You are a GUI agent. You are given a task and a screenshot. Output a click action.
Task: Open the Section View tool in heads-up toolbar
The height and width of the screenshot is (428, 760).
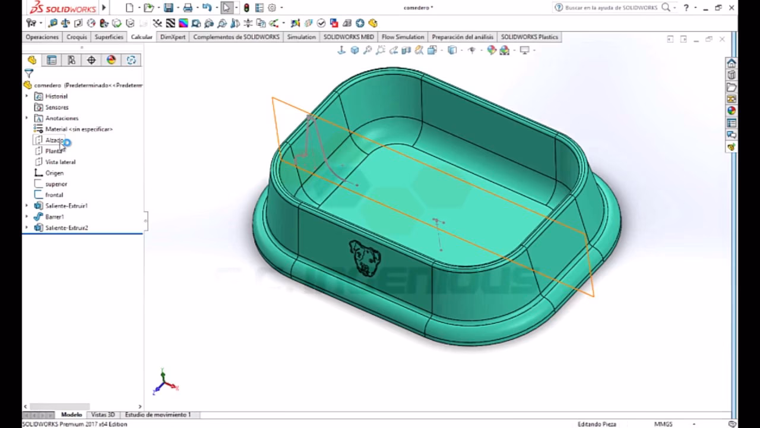406,50
